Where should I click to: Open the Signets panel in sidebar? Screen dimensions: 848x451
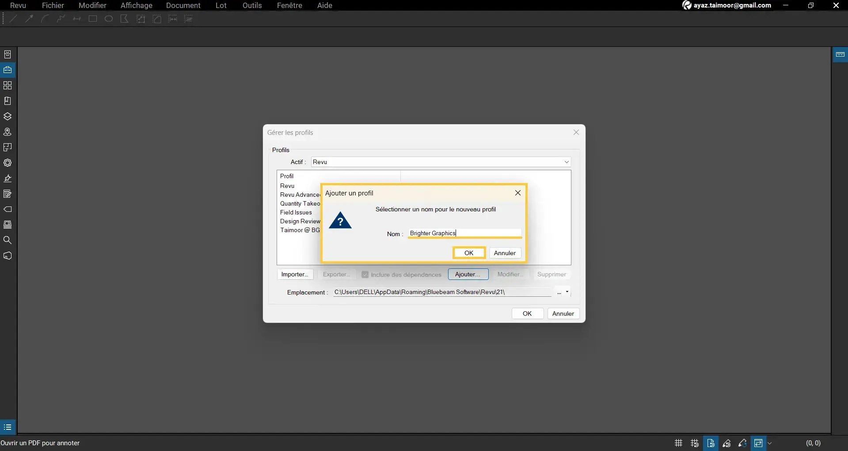pyautogui.click(x=8, y=100)
